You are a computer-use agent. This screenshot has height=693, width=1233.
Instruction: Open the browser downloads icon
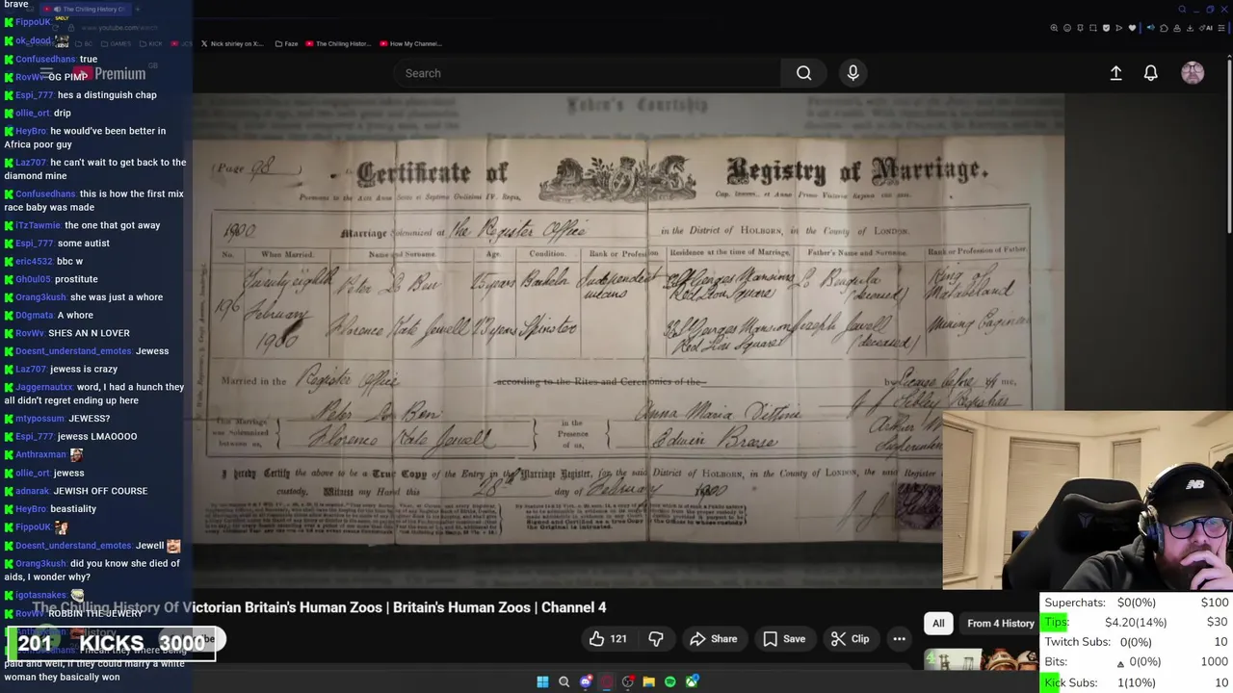[x=1191, y=28]
